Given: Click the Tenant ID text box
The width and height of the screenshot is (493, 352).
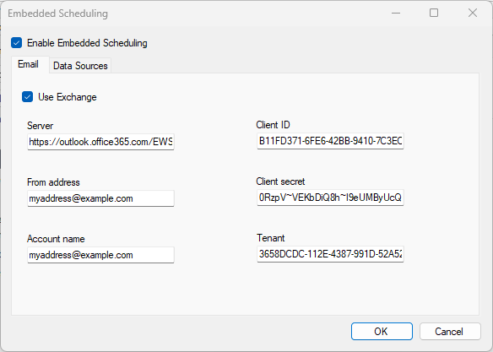Looking at the screenshot, I should point(330,254).
